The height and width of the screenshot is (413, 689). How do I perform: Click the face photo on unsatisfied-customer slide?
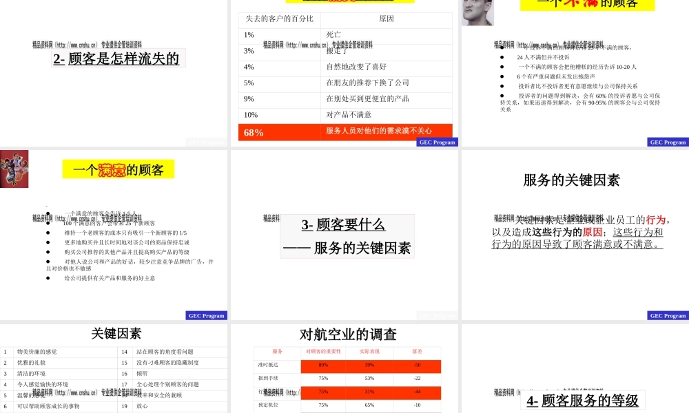pos(477,12)
